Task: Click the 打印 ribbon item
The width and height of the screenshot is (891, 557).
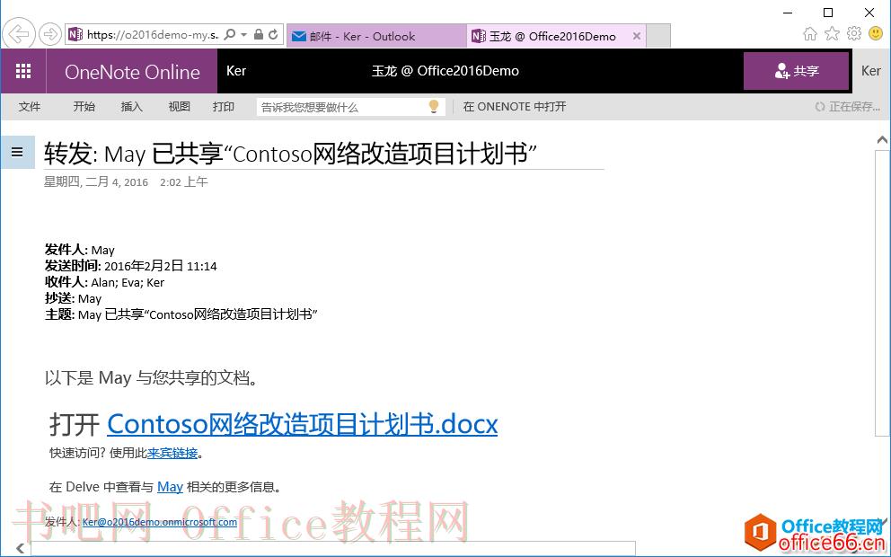Action: 224,107
